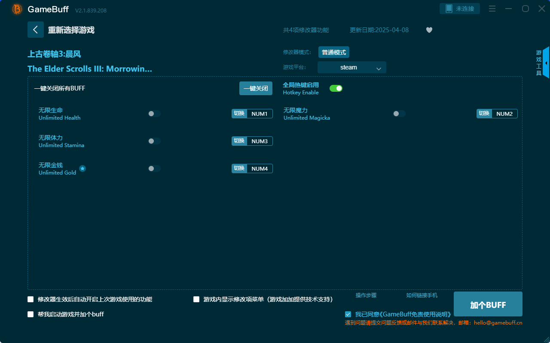
Task: Open the hamburger menu in title bar
Action: (492, 9)
